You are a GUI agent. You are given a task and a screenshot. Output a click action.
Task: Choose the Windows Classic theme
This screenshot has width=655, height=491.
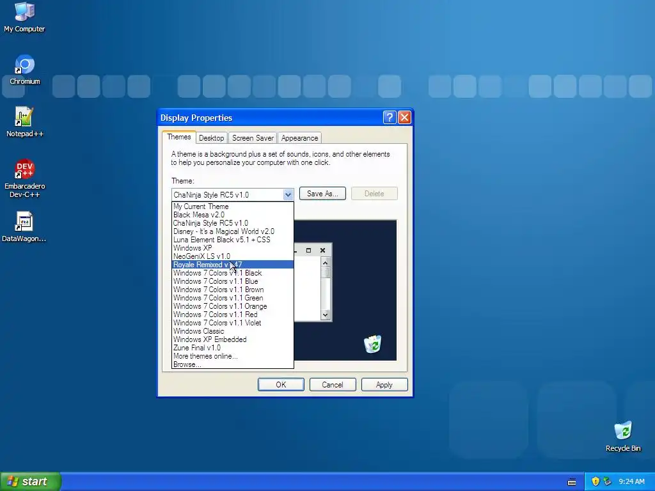tap(233, 331)
